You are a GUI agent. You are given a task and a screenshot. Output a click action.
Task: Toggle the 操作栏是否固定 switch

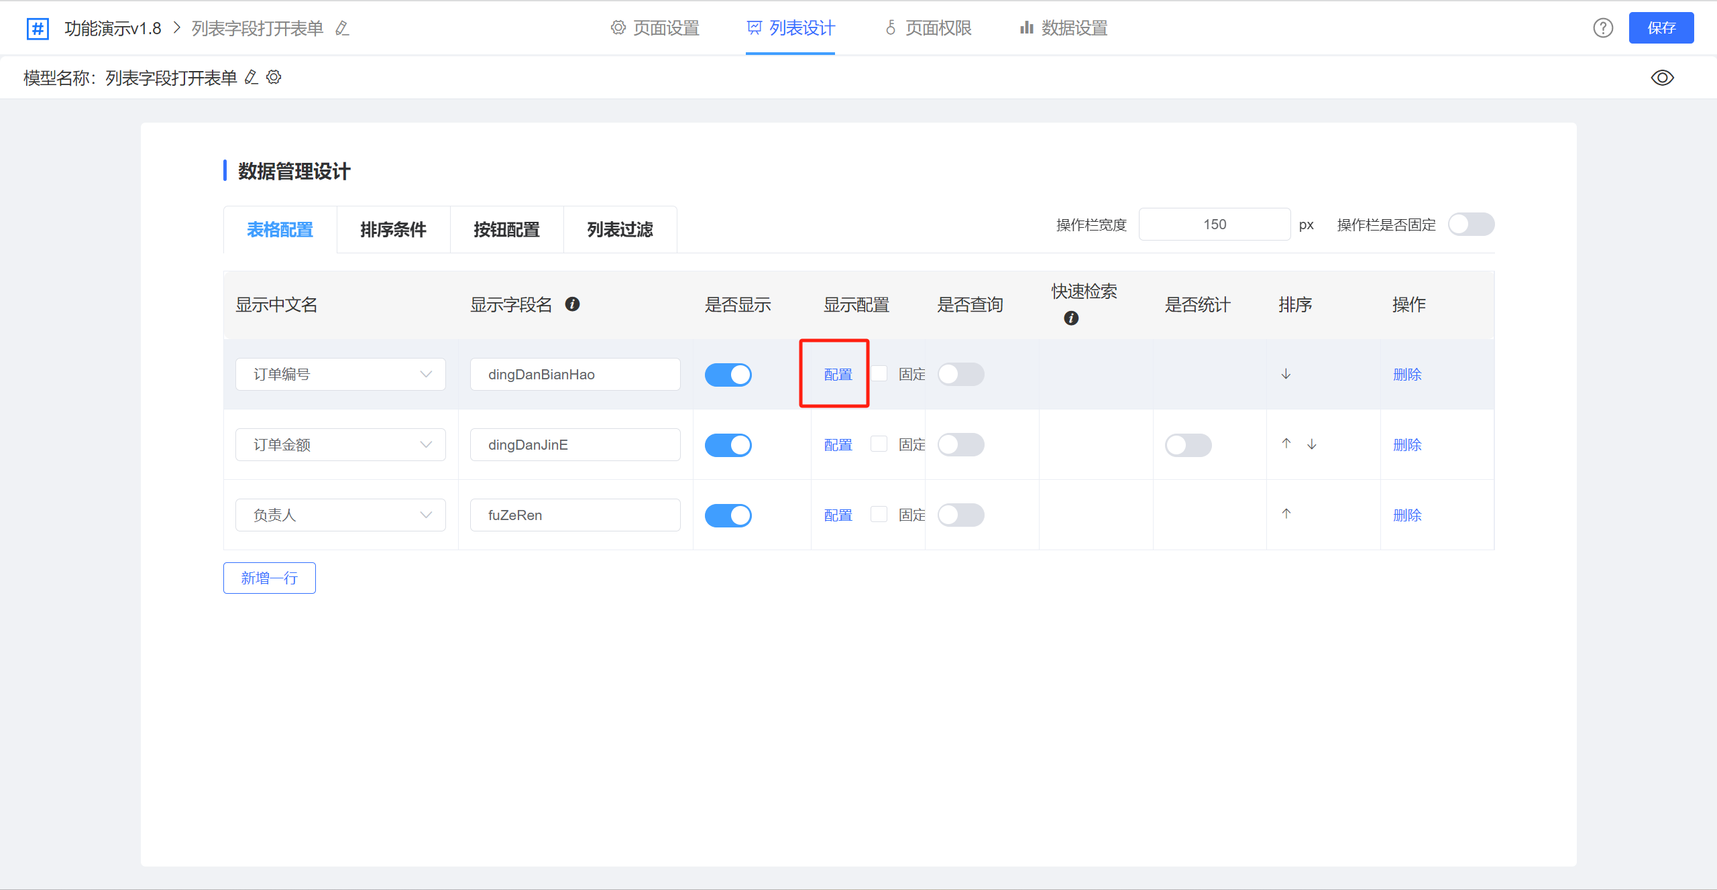coord(1470,225)
